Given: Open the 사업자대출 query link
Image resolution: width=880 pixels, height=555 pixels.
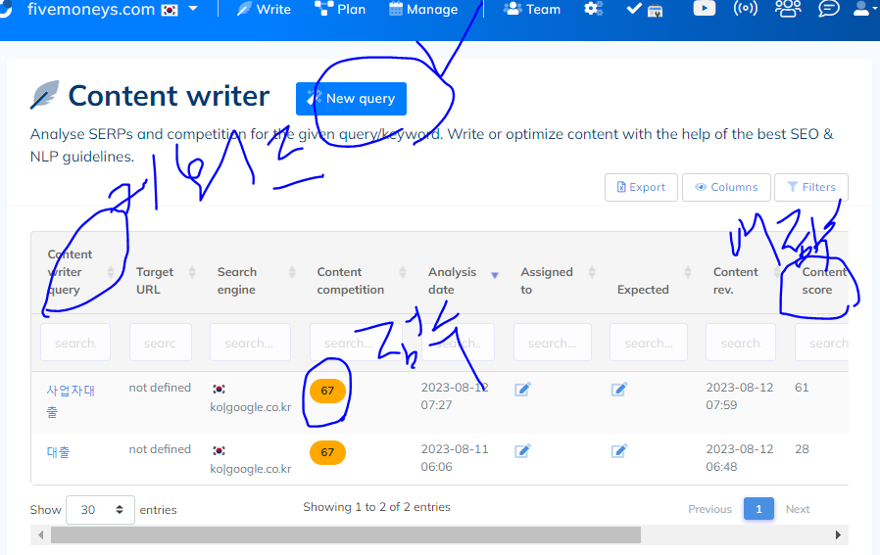Looking at the screenshot, I should click(71, 401).
